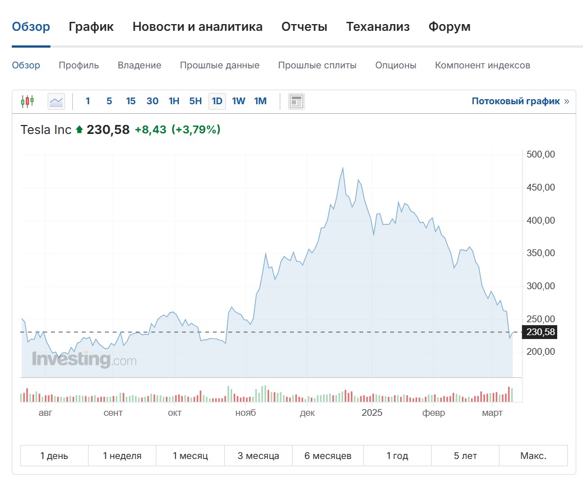Open the Обзор sub-navigation link

(x=26, y=66)
